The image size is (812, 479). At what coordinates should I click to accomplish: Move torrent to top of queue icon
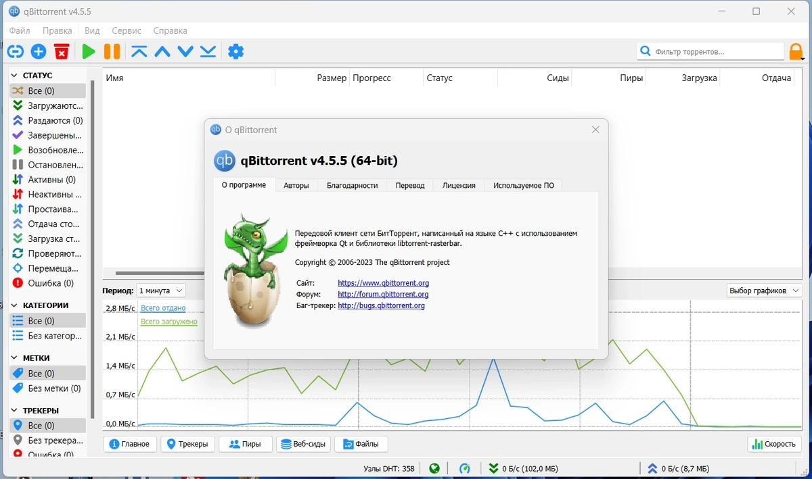pos(139,51)
